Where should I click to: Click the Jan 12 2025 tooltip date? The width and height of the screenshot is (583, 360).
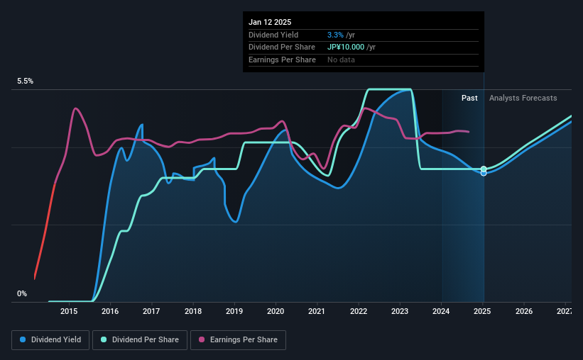tap(270, 22)
